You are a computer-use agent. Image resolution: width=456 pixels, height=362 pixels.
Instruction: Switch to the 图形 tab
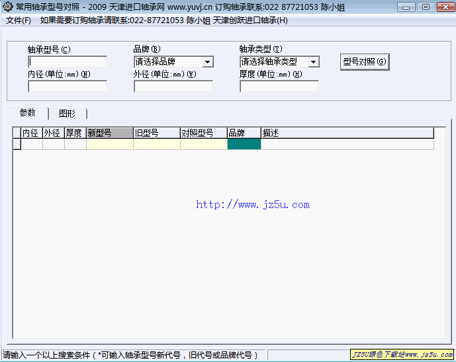pyautogui.click(x=68, y=114)
